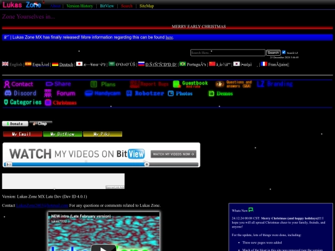
Task: Click the banner play/pause control
Action: 8,164
